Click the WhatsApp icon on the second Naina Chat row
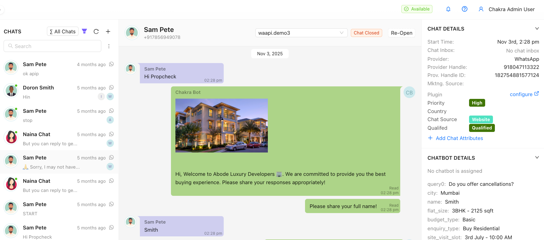 point(112,181)
